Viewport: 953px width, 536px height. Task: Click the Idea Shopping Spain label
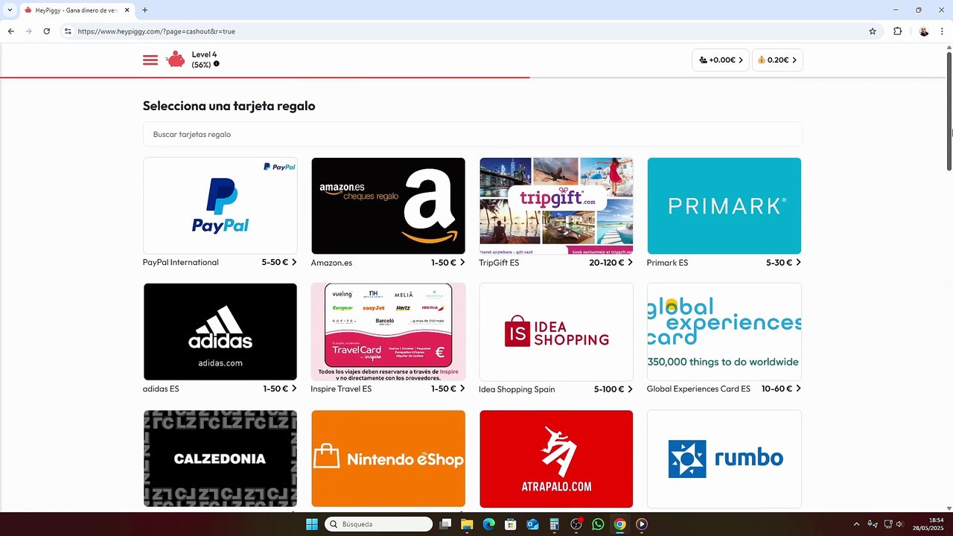(517, 389)
